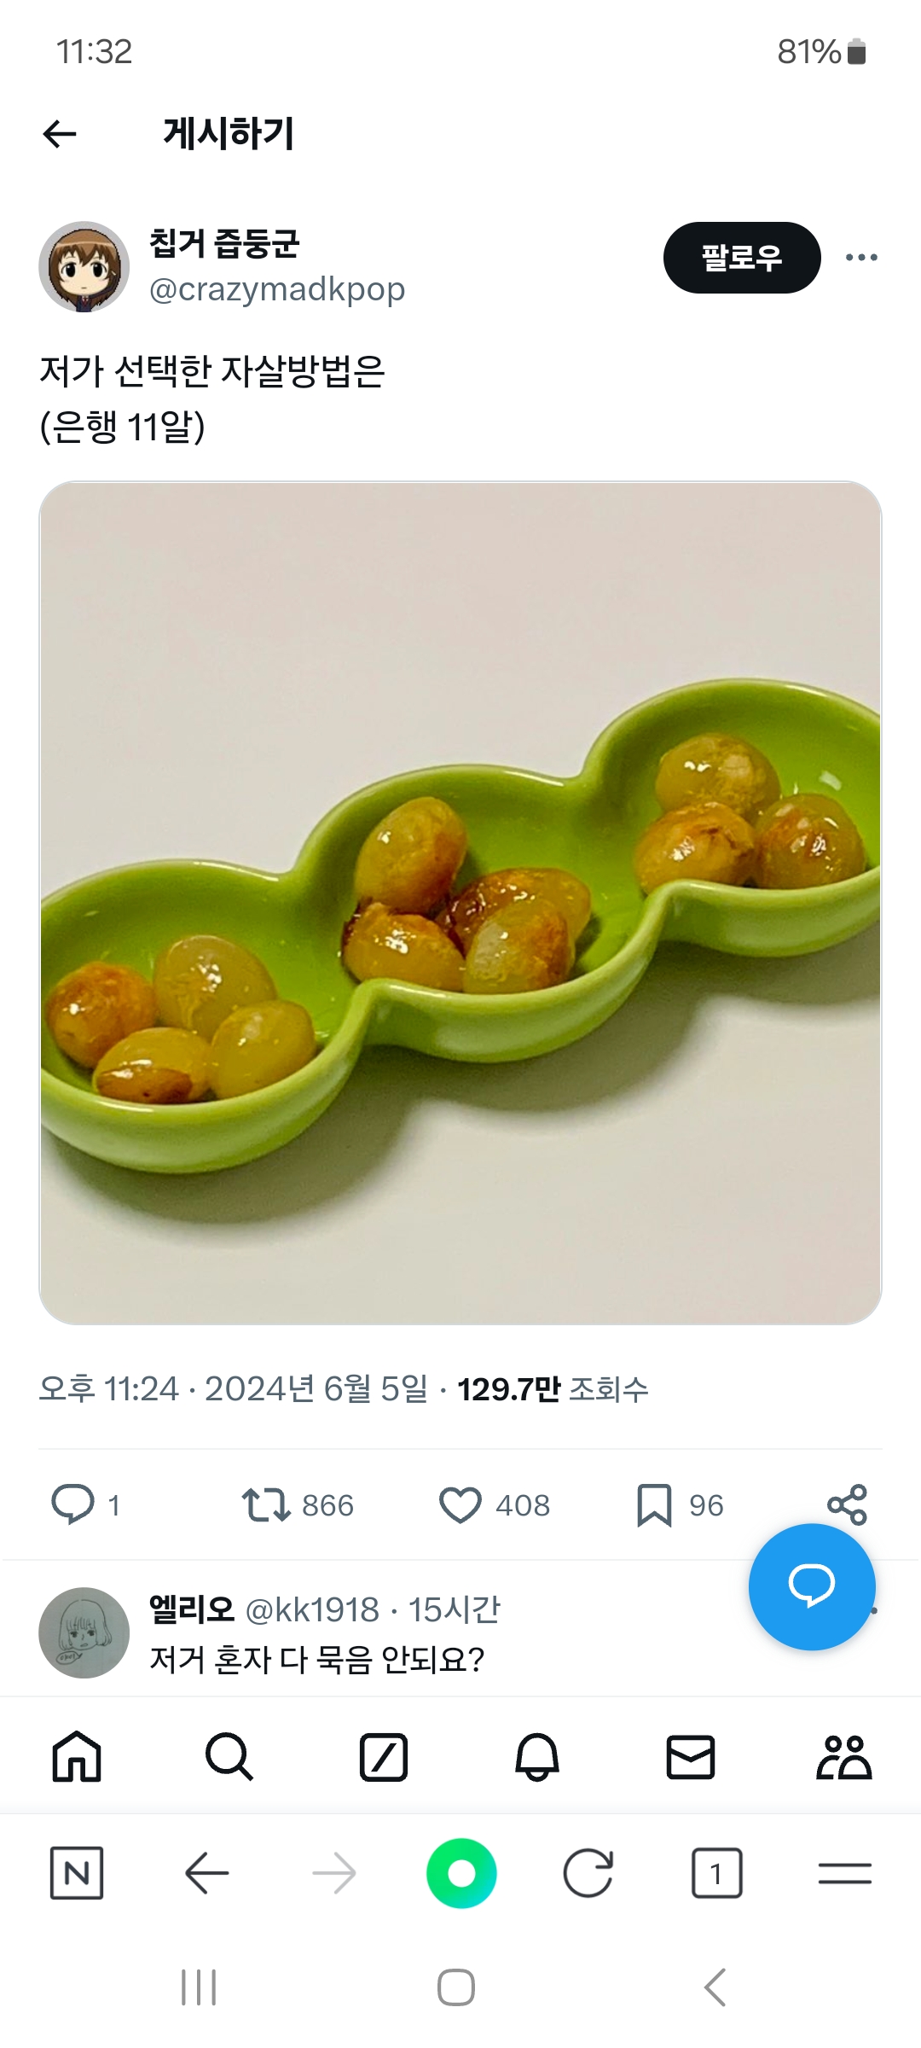Viewport: 921px width, 2048px height.
Task: Bookmark this post
Action: (654, 1504)
